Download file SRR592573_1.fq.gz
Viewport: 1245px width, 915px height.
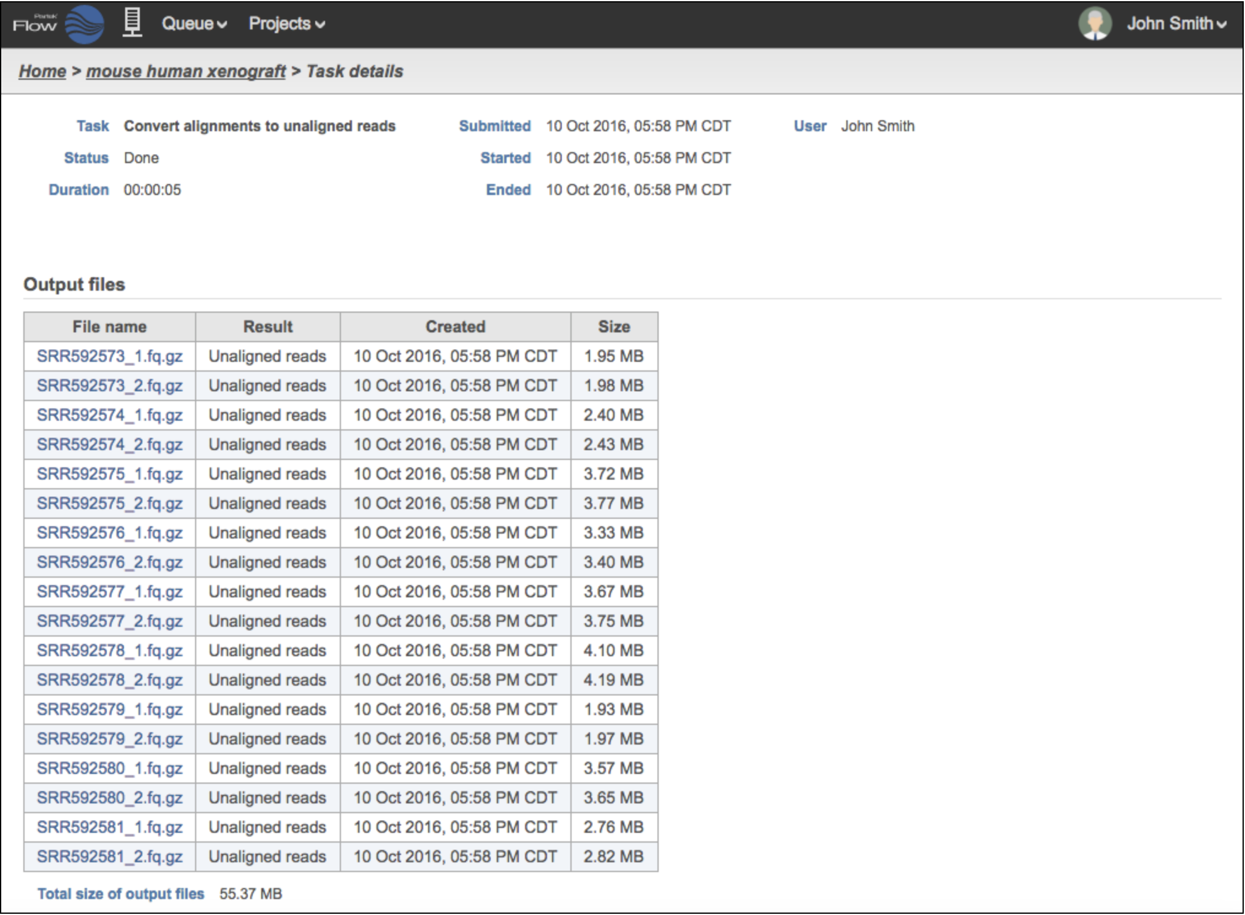click(x=109, y=356)
